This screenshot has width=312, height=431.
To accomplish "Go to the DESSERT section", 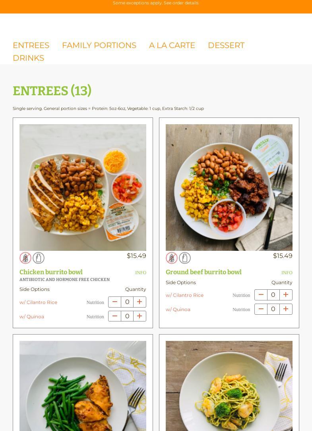I will [226, 45].
